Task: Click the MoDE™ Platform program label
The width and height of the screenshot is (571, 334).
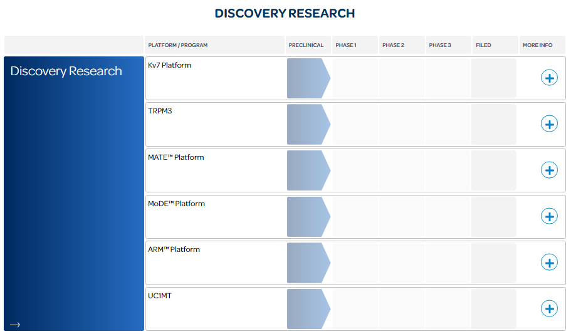Action: tap(176, 204)
